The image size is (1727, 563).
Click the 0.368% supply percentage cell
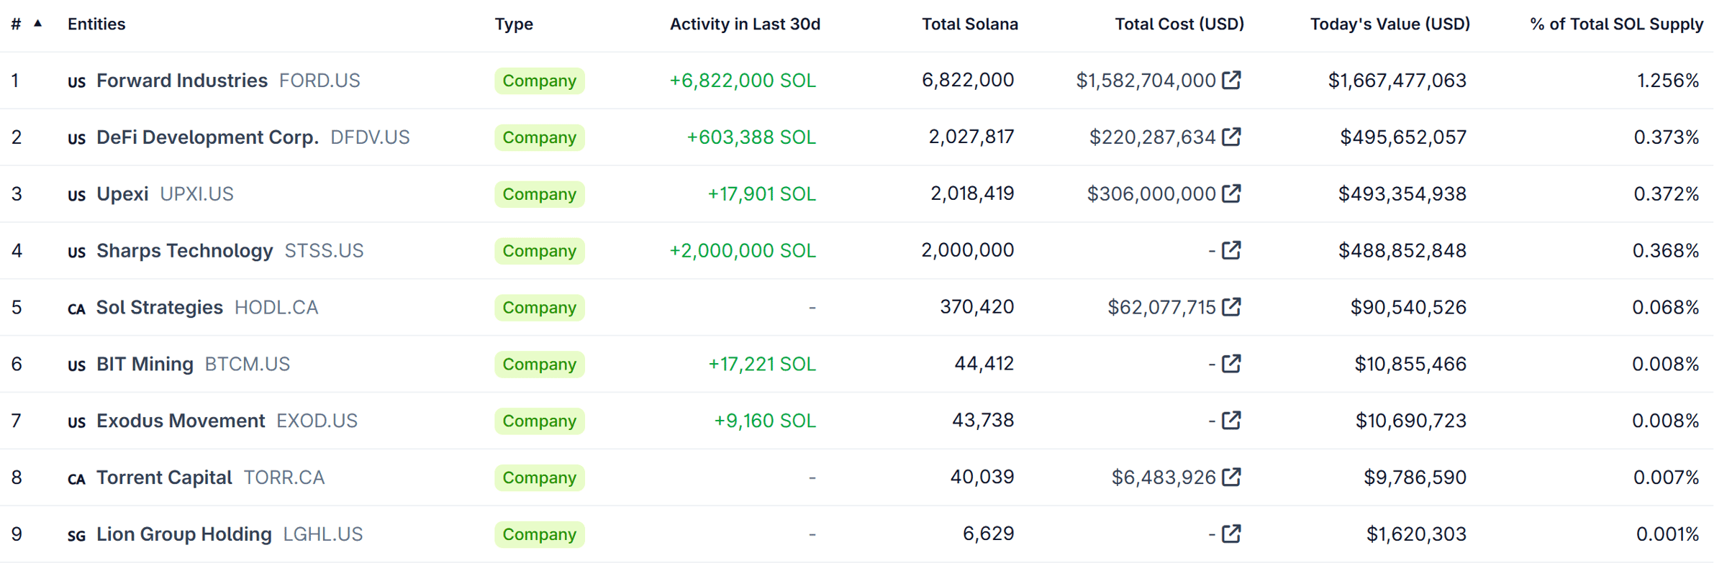click(x=1666, y=250)
